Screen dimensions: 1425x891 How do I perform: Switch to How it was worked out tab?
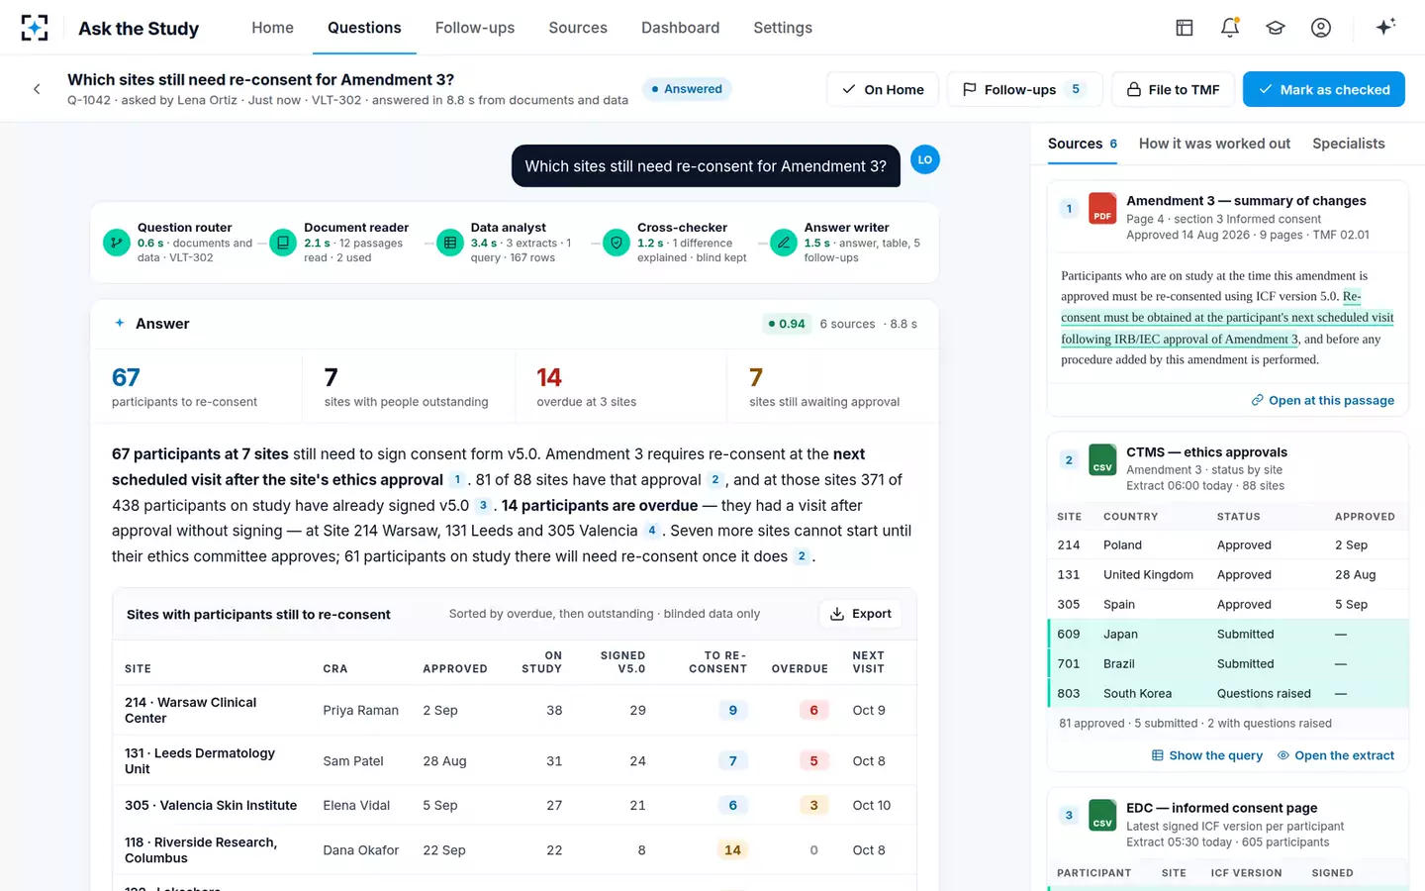point(1214,144)
